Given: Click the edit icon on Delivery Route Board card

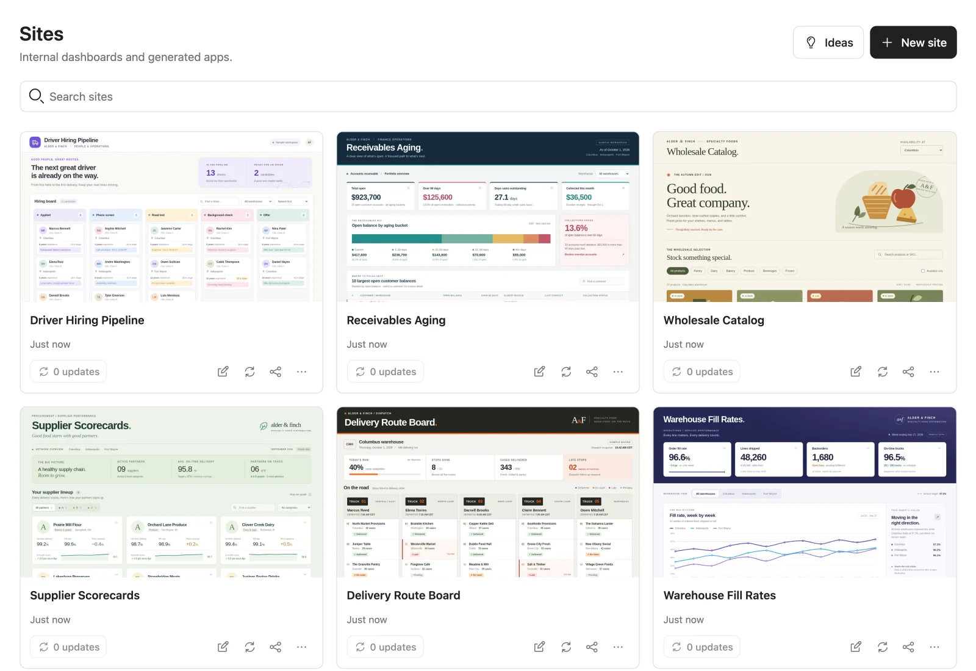Looking at the screenshot, I should point(540,647).
